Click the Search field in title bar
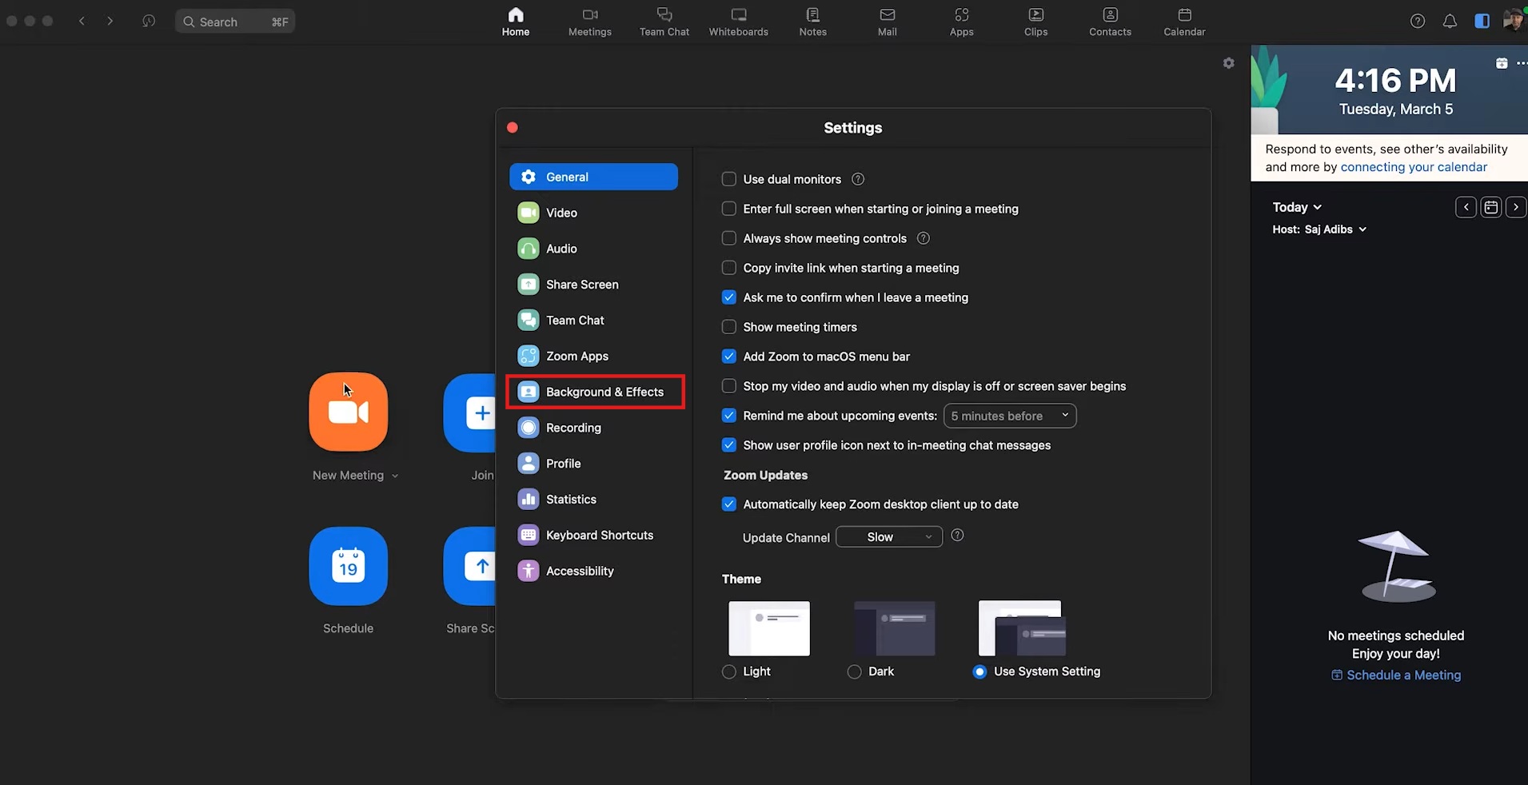The width and height of the screenshot is (1528, 785). pos(235,21)
